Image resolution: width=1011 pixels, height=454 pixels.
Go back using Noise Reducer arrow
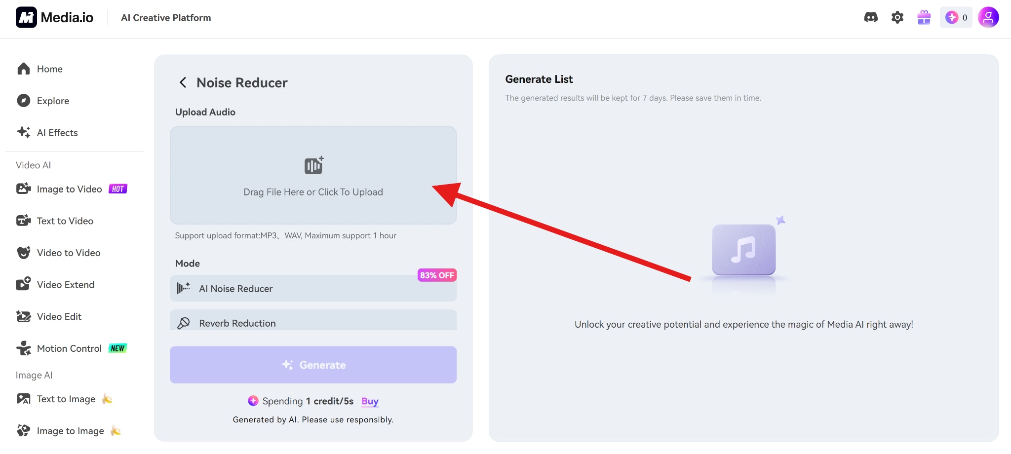[x=183, y=82]
